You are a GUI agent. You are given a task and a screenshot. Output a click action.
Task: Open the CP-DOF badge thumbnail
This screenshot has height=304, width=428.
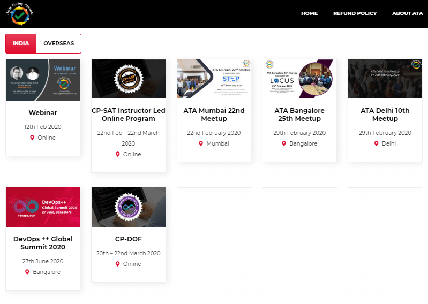(129, 207)
